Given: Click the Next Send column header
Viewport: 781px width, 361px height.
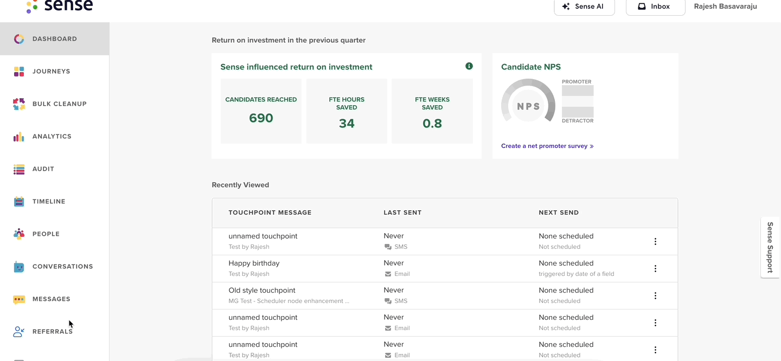Looking at the screenshot, I should click(x=559, y=212).
